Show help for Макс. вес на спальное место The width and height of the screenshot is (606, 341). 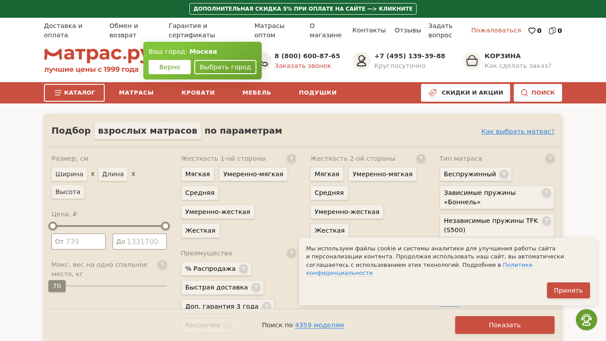pyautogui.click(x=162, y=265)
